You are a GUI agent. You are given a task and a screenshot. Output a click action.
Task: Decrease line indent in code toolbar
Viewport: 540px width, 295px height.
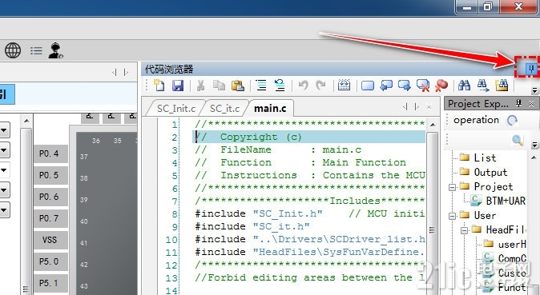(x=280, y=86)
